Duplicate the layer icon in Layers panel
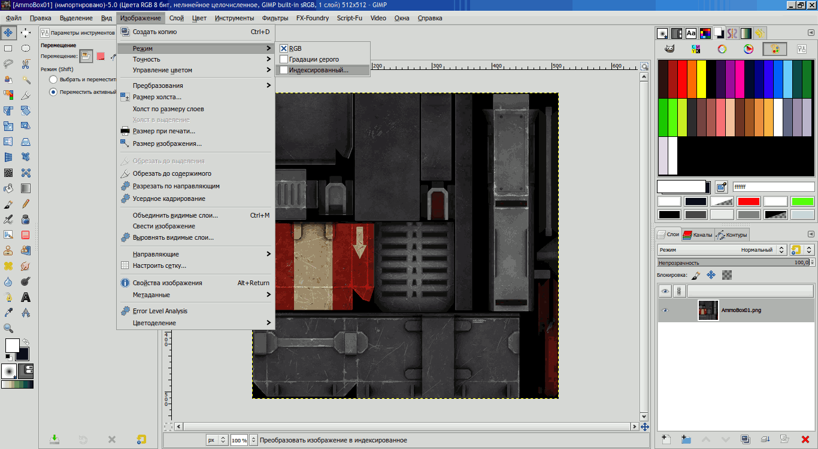The height and width of the screenshot is (449, 818). tap(745, 439)
